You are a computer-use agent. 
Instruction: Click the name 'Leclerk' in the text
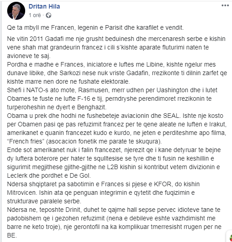coord(17,175)
